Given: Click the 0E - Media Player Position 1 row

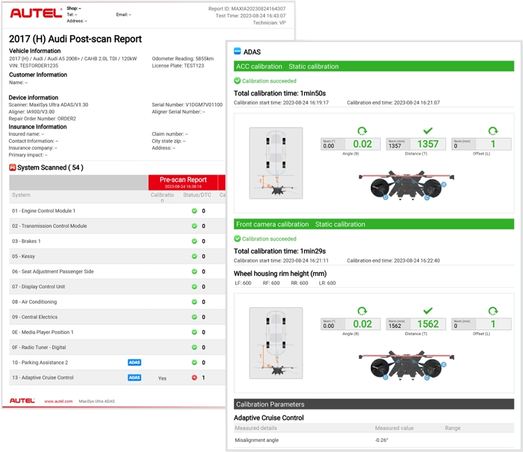Looking at the screenshot, I should pyautogui.click(x=118, y=332).
